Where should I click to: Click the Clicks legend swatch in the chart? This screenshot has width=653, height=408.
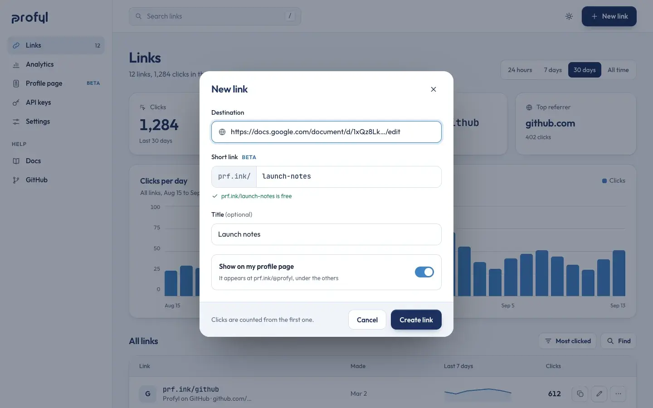pos(604,181)
